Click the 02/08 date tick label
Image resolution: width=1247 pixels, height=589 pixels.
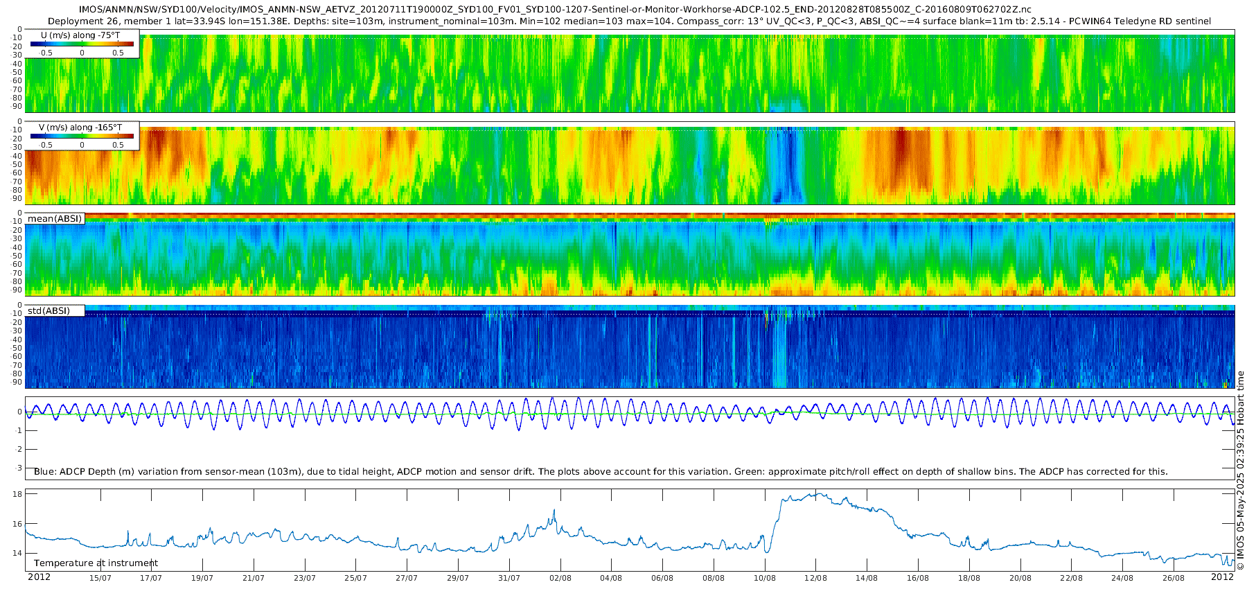pyautogui.click(x=560, y=578)
